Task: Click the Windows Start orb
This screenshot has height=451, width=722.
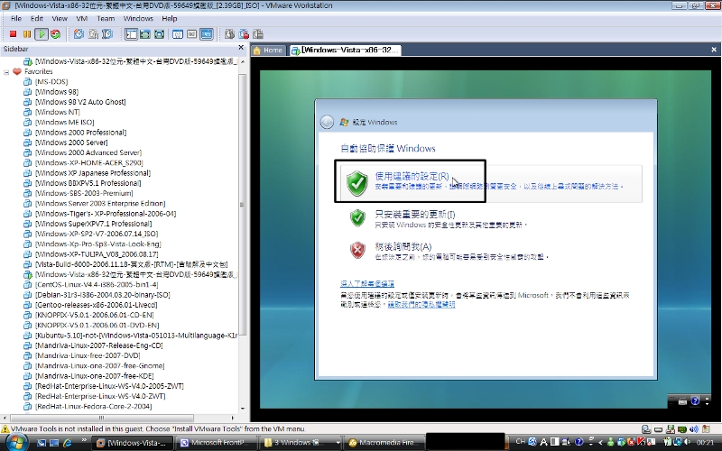Action: (x=16, y=442)
